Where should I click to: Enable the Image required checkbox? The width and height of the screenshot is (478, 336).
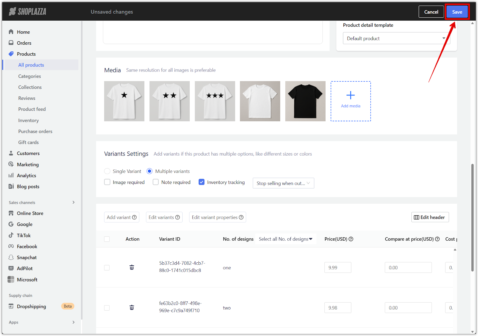(x=107, y=182)
